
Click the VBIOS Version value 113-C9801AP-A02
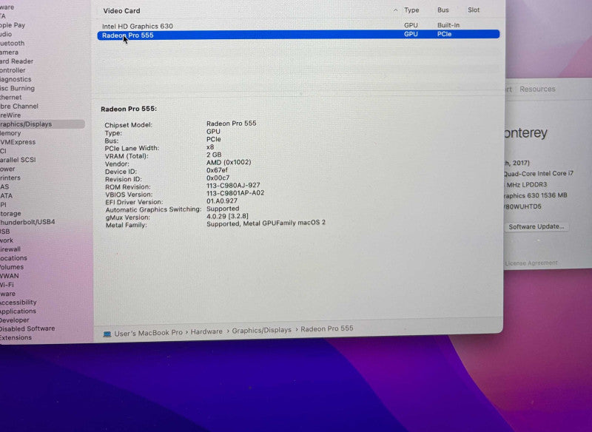[x=235, y=193]
